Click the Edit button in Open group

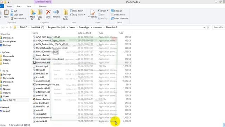tap(101, 15)
